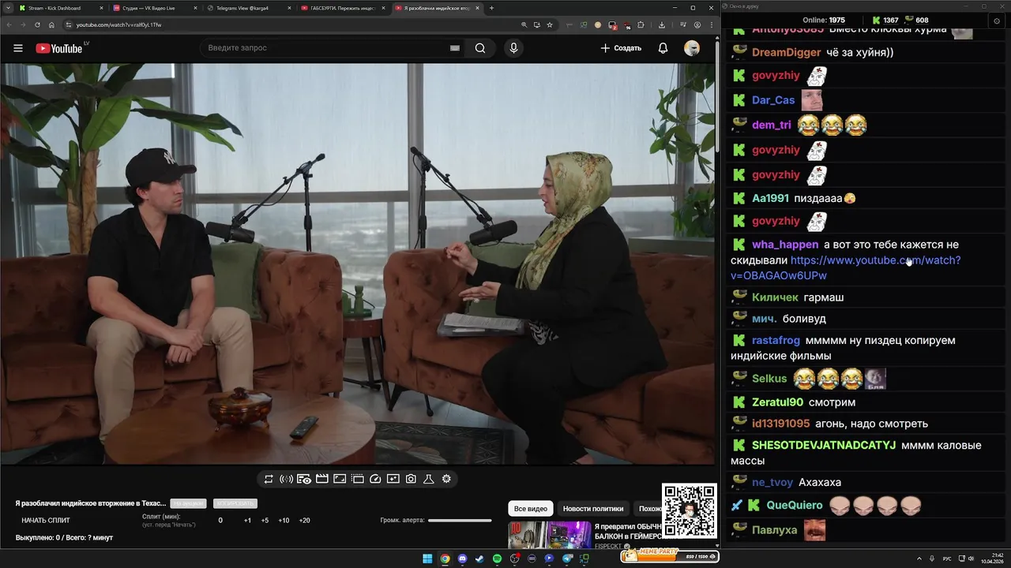Open Windows Start menu
1011x568 pixels.
tap(427, 559)
